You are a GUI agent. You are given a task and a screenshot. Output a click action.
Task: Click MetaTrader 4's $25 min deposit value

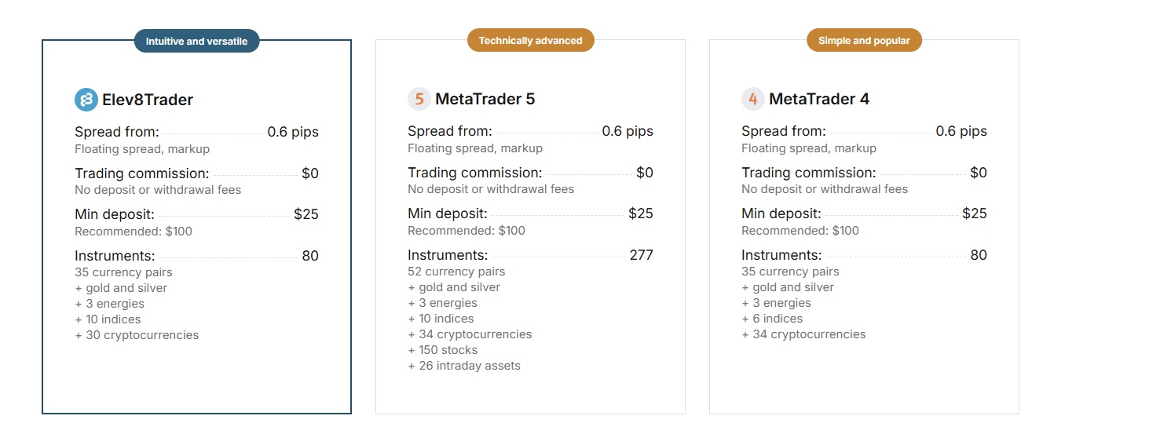(x=974, y=213)
